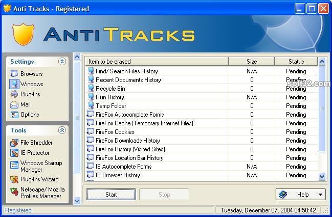Click the FireFox Autocomplete Forms row icon
The image size is (332, 217).
(x=91, y=114)
